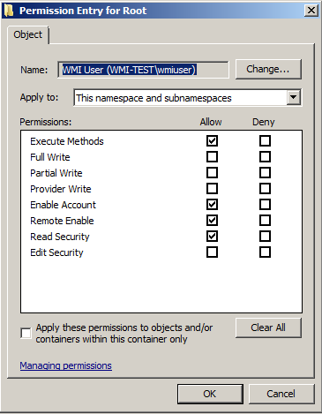
Task: Click the Name field with WMI User
Action: point(143,70)
